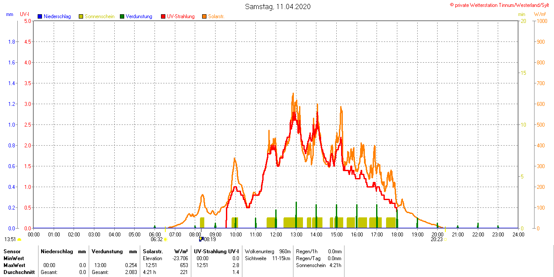This screenshot has height=277, width=554.
Task: Click the 13:51 time label
Action: click(10, 239)
